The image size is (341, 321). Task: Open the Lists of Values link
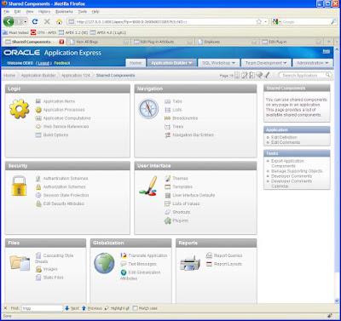[x=186, y=203]
